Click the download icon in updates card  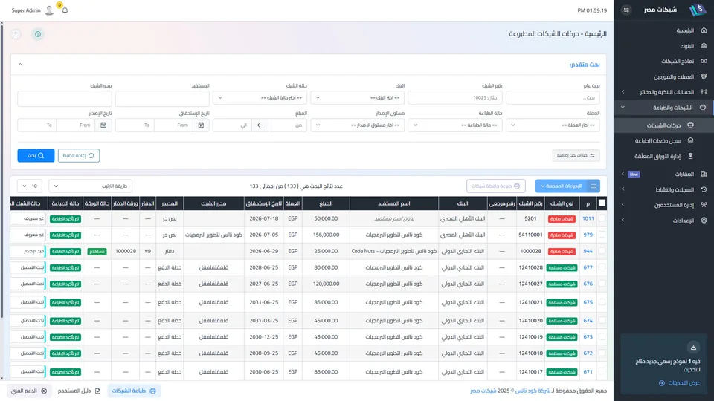point(693,348)
